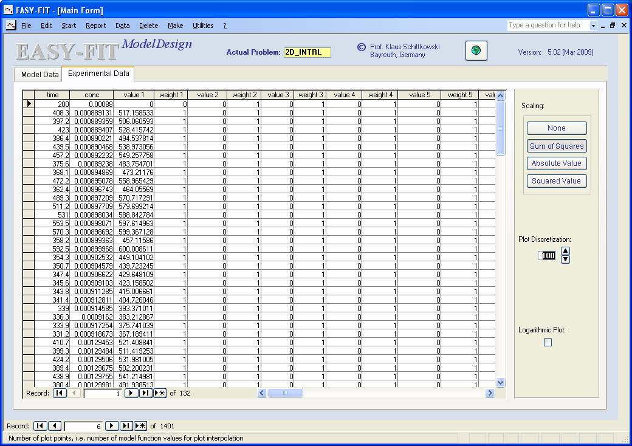Viewport: 632px width, 446px height.
Task: Go to first record in inner navigator
Action: coord(60,393)
